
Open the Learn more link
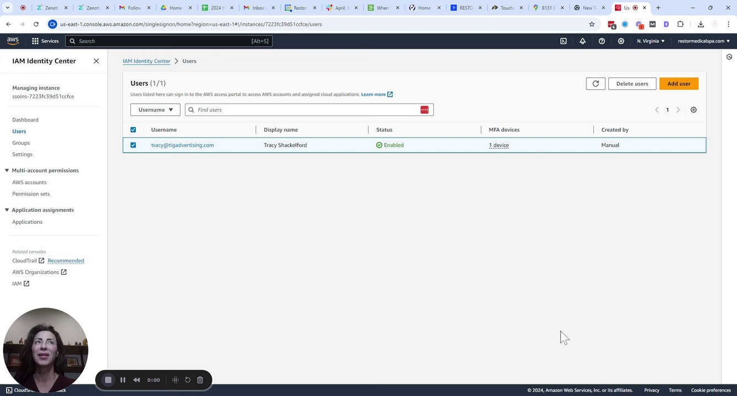pos(377,95)
